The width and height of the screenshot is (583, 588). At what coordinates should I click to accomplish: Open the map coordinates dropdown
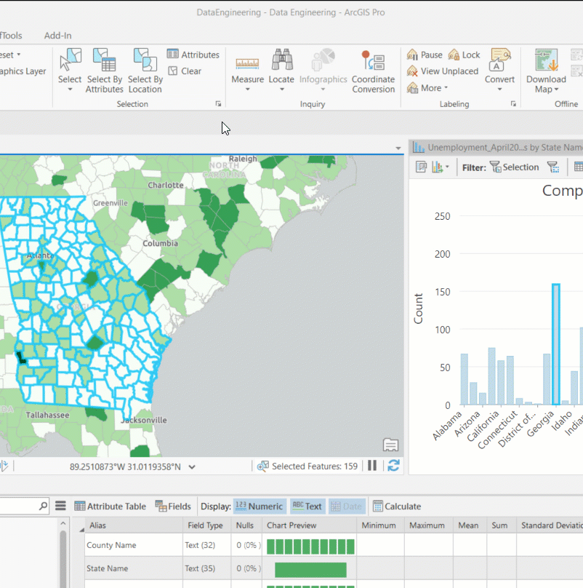(x=192, y=466)
